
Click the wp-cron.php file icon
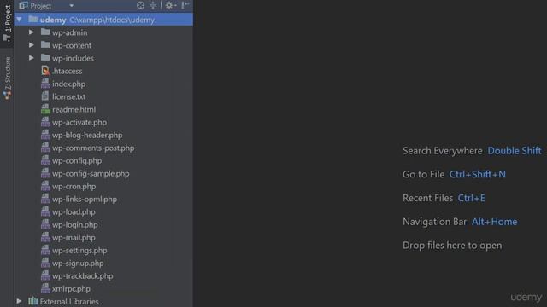[x=45, y=186]
